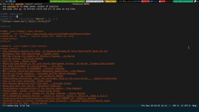Click the gnu_linux1 wifi indicator
The image size is (199, 112).
[x=128, y=1]
